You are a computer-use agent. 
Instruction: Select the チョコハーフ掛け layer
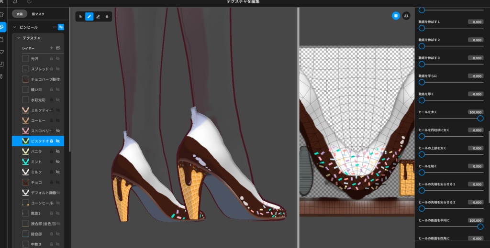point(38,79)
